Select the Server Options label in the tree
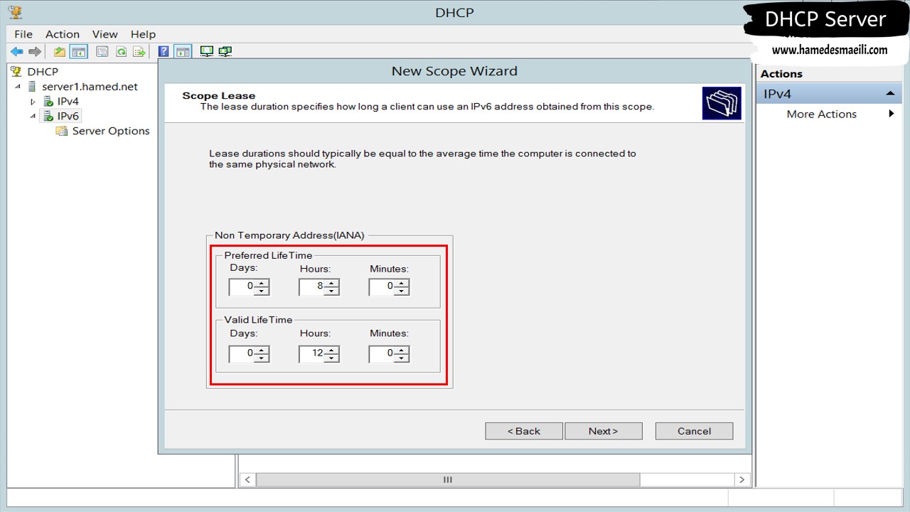 (x=111, y=131)
